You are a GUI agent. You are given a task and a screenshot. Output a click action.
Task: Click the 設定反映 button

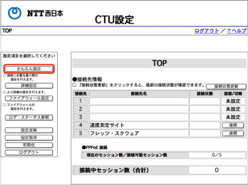coord(29,130)
